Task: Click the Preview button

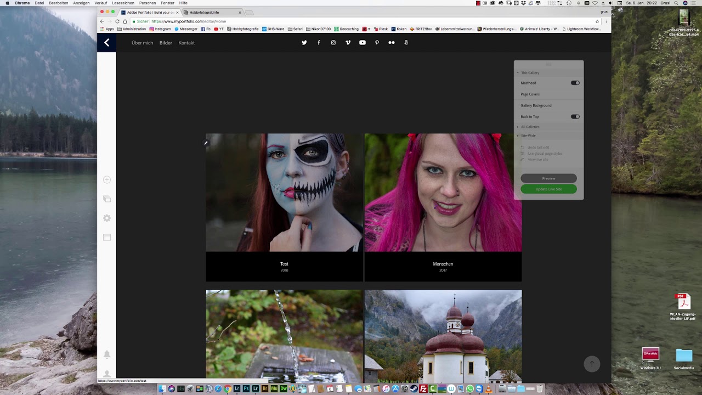Action: [x=548, y=178]
